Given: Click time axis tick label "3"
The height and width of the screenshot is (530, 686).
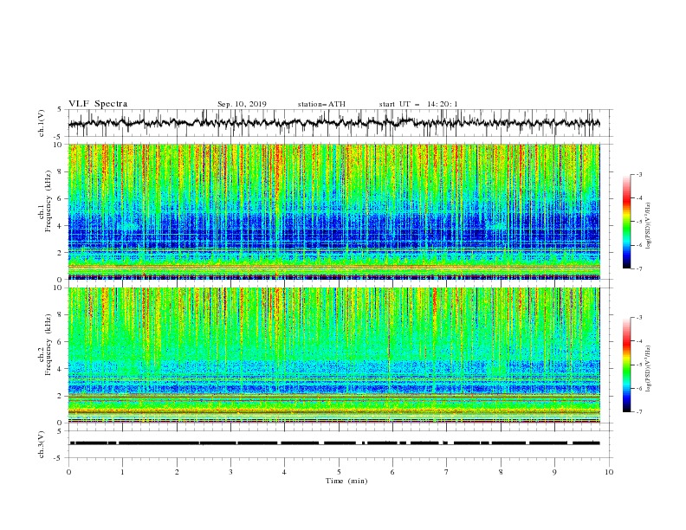Looking at the screenshot, I should 230,472.
